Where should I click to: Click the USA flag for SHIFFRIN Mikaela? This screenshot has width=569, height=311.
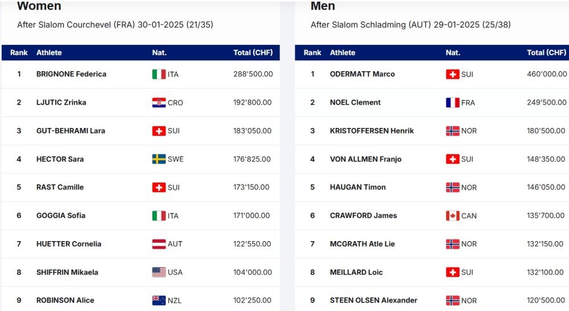[159, 272]
